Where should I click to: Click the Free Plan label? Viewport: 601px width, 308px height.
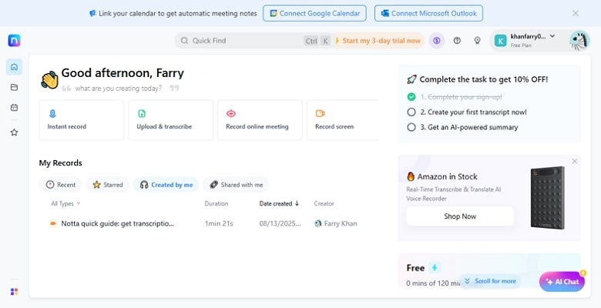tap(521, 45)
